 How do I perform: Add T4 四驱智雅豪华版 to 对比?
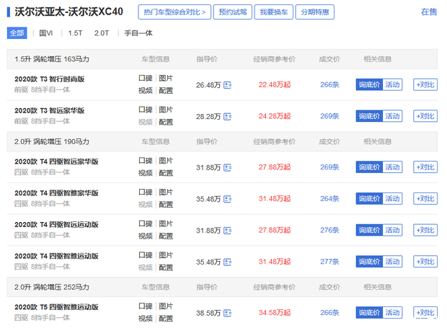tap(425, 199)
